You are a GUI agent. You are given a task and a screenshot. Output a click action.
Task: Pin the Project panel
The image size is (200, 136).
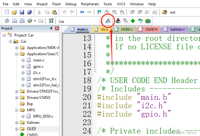pos(51,28)
